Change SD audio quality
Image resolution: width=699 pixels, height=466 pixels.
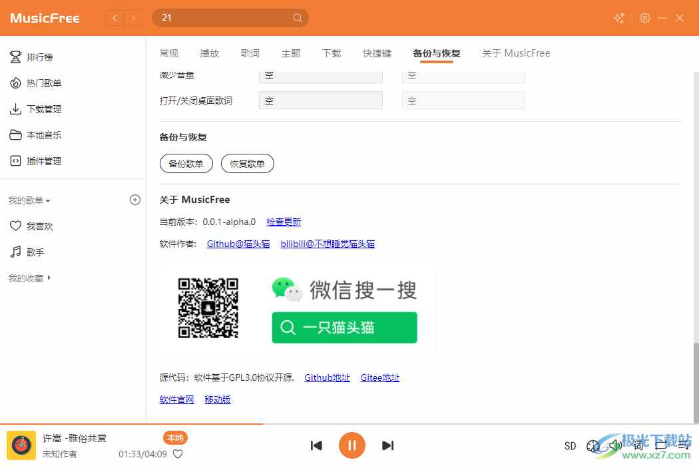(x=570, y=446)
